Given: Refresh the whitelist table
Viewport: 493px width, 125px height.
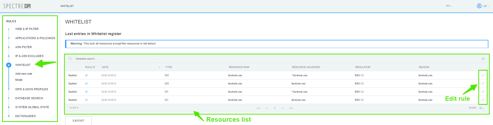Looking at the screenshot, I should [x=483, y=59].
